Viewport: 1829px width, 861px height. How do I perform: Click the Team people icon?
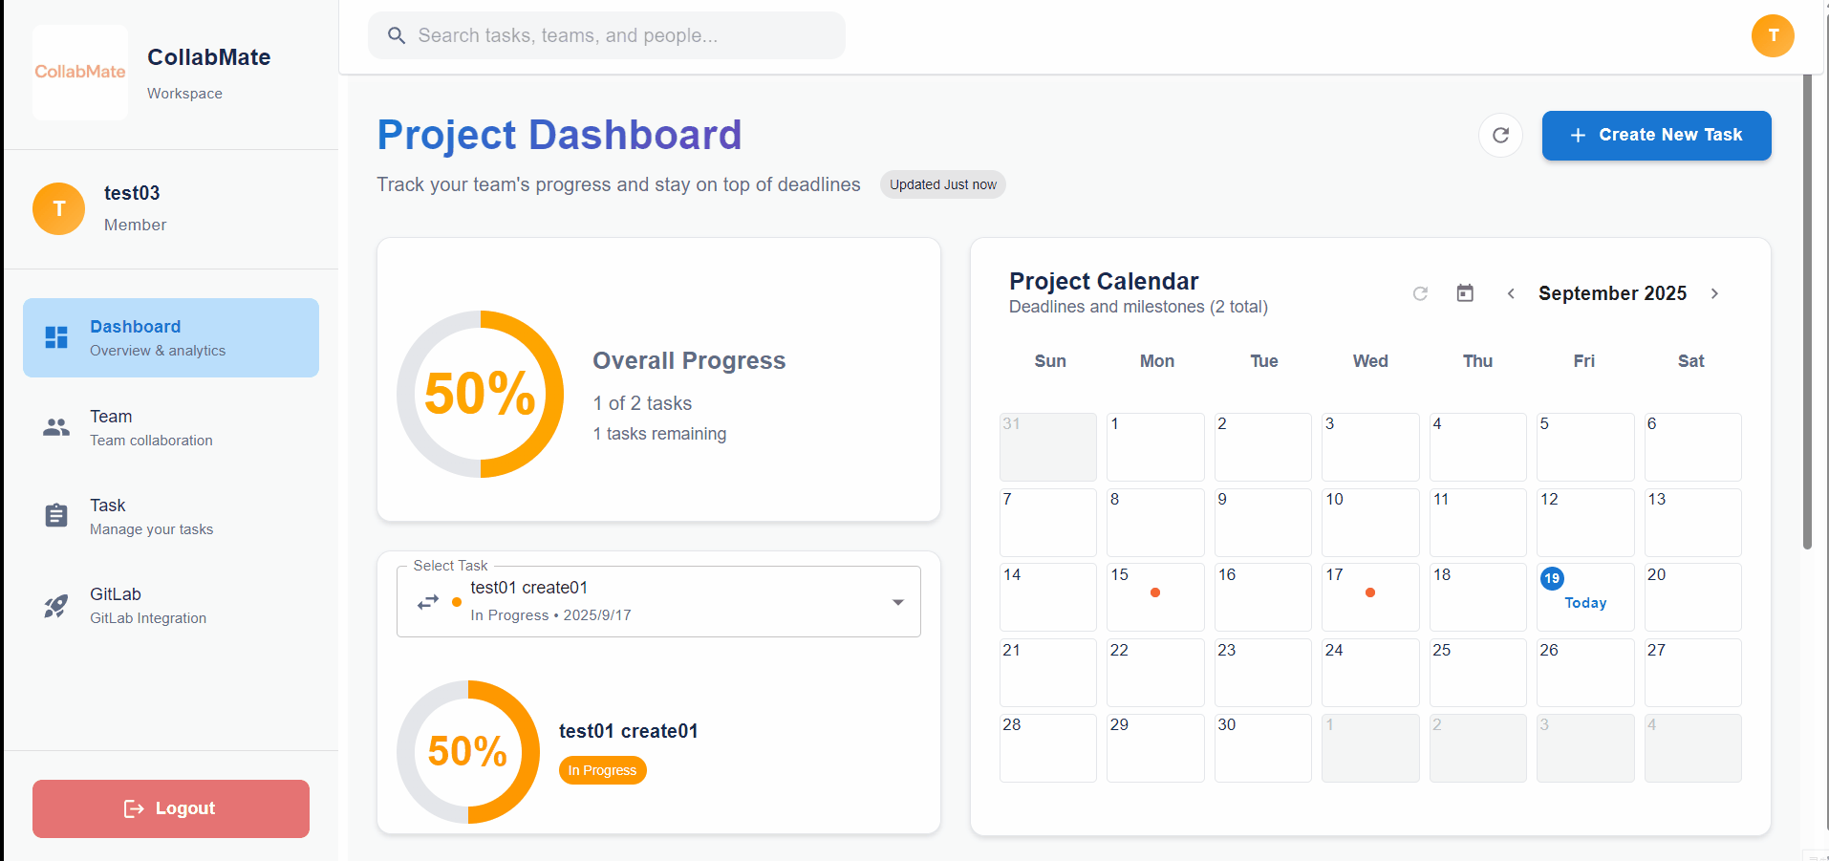(56, 427)
